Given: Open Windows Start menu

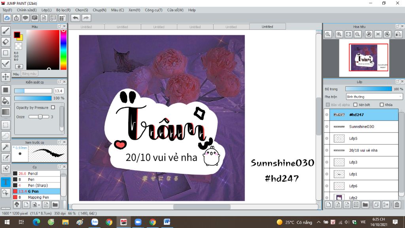Looking at the screenshot, I should [x=7, y=222].
